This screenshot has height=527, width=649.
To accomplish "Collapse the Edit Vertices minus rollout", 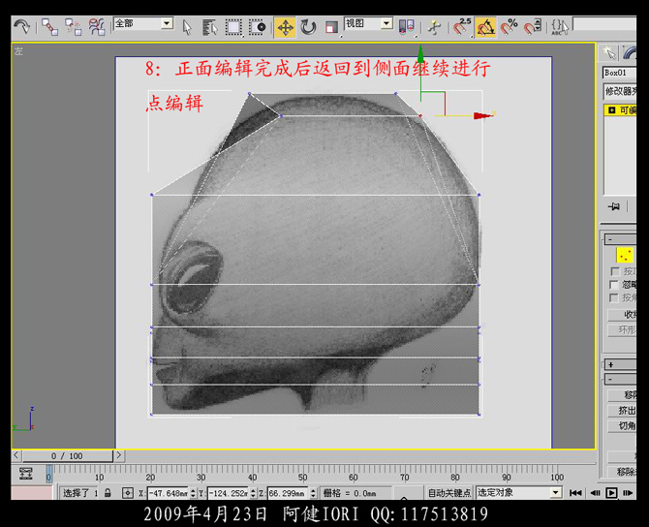I will click(x=621, y=379).
